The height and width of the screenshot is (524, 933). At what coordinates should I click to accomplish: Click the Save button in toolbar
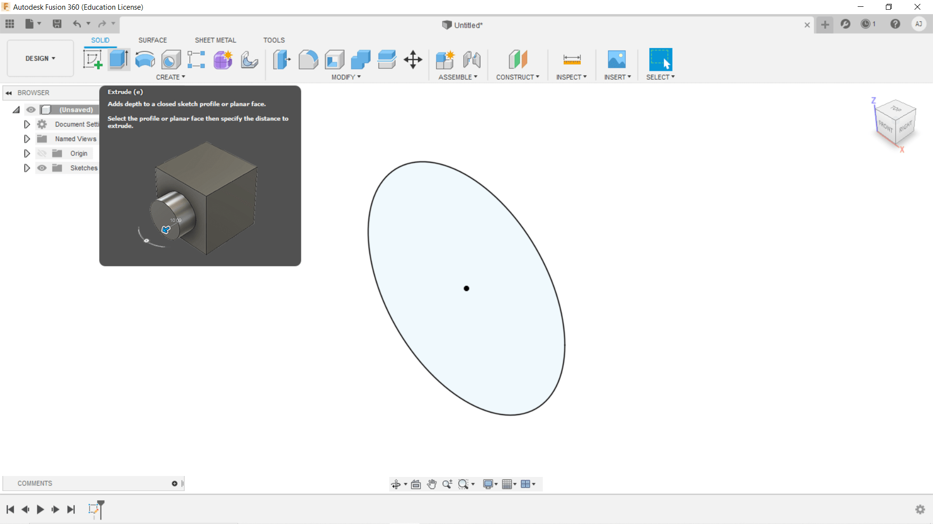pyautogui.click(x=57, y=24)
